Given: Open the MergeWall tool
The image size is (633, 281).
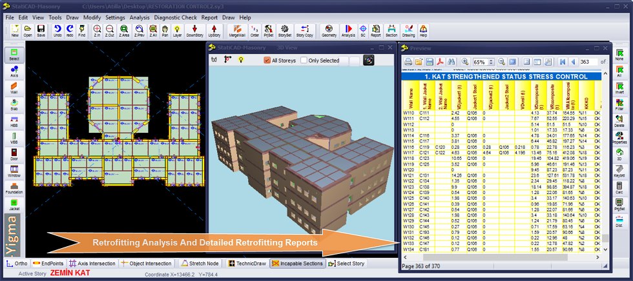Looking at the screenshot, I should pos(238,31).
